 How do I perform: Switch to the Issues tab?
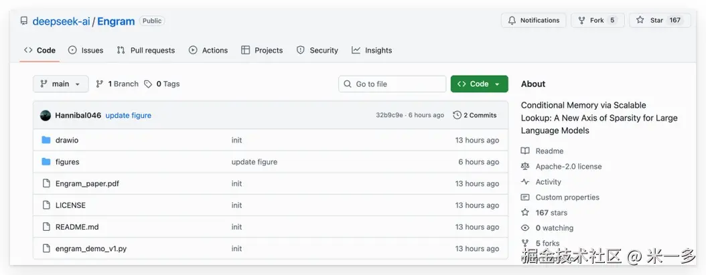(x=86, y=50)
